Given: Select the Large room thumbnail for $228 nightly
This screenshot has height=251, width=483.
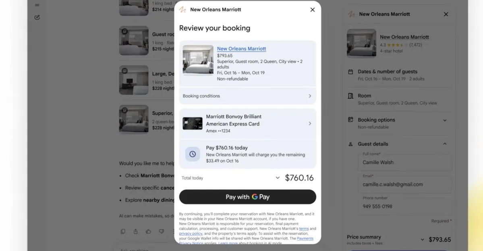Looking at the screenshot, I should 134,80.
